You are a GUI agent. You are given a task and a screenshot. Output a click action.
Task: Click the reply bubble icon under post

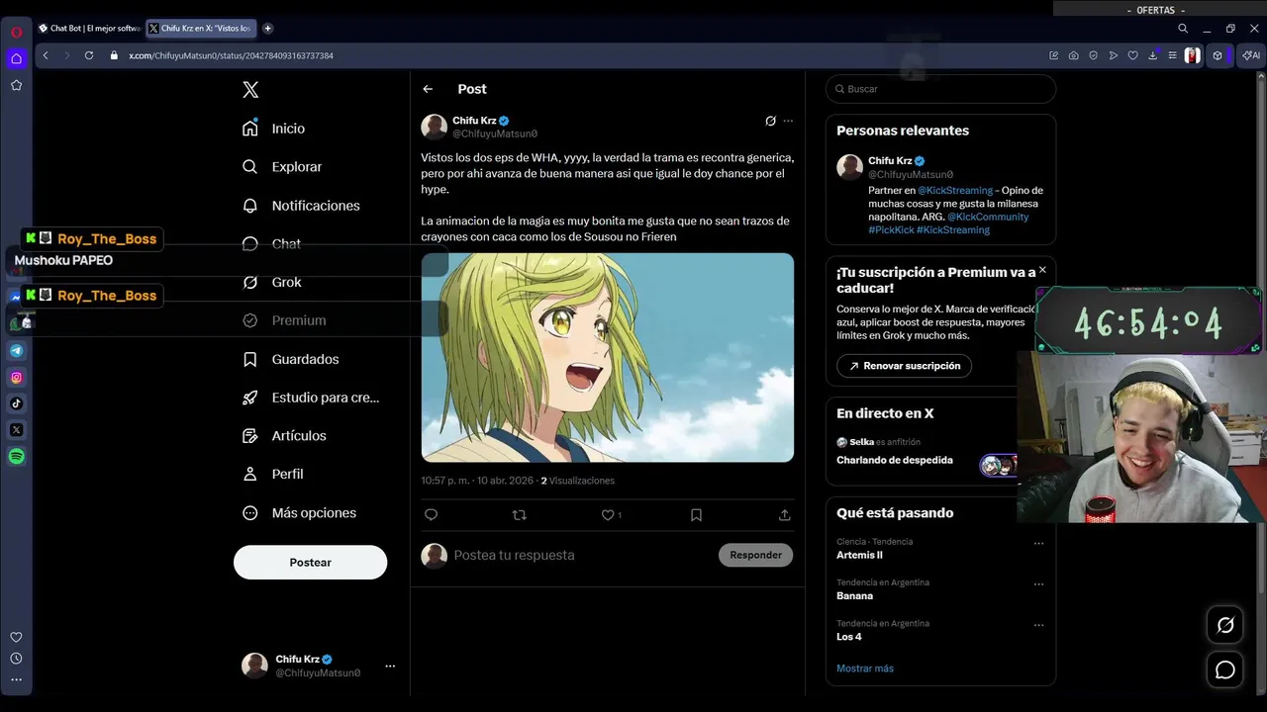(x=431, y=515)
